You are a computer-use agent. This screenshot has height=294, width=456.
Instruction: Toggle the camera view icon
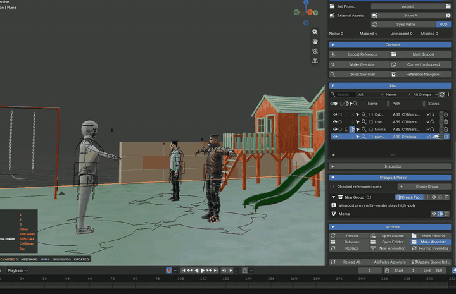pos(315,51)
